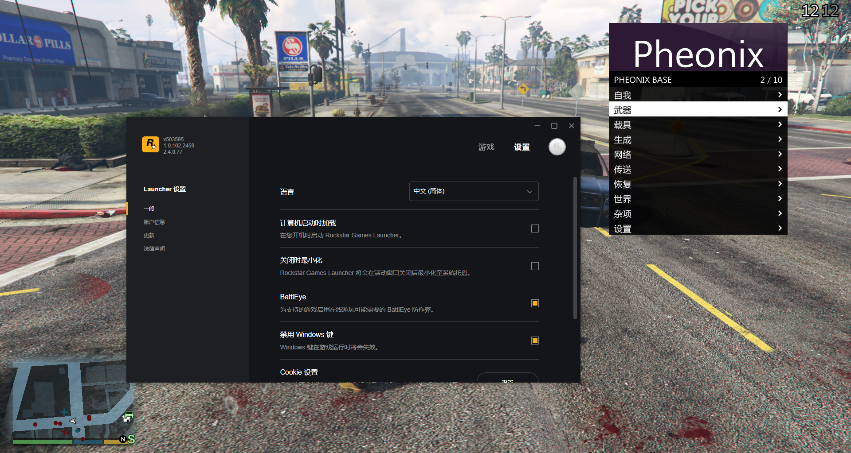The image size is (851, 453).
Task: Open 世界 submenu in Pheonix menu
Action: click(698, 199)
